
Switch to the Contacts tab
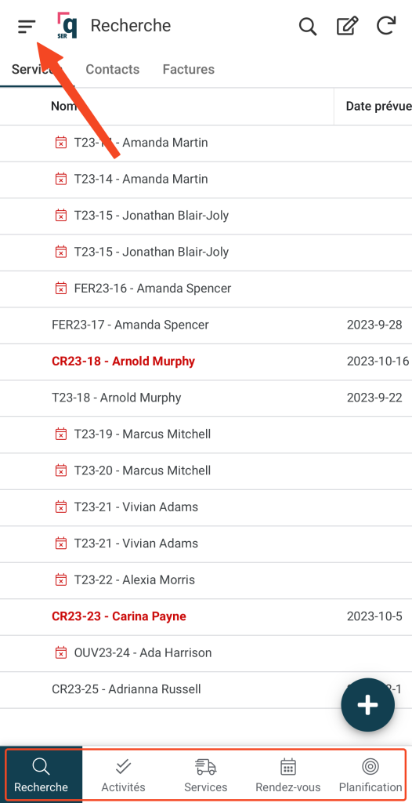coord(112,69)
